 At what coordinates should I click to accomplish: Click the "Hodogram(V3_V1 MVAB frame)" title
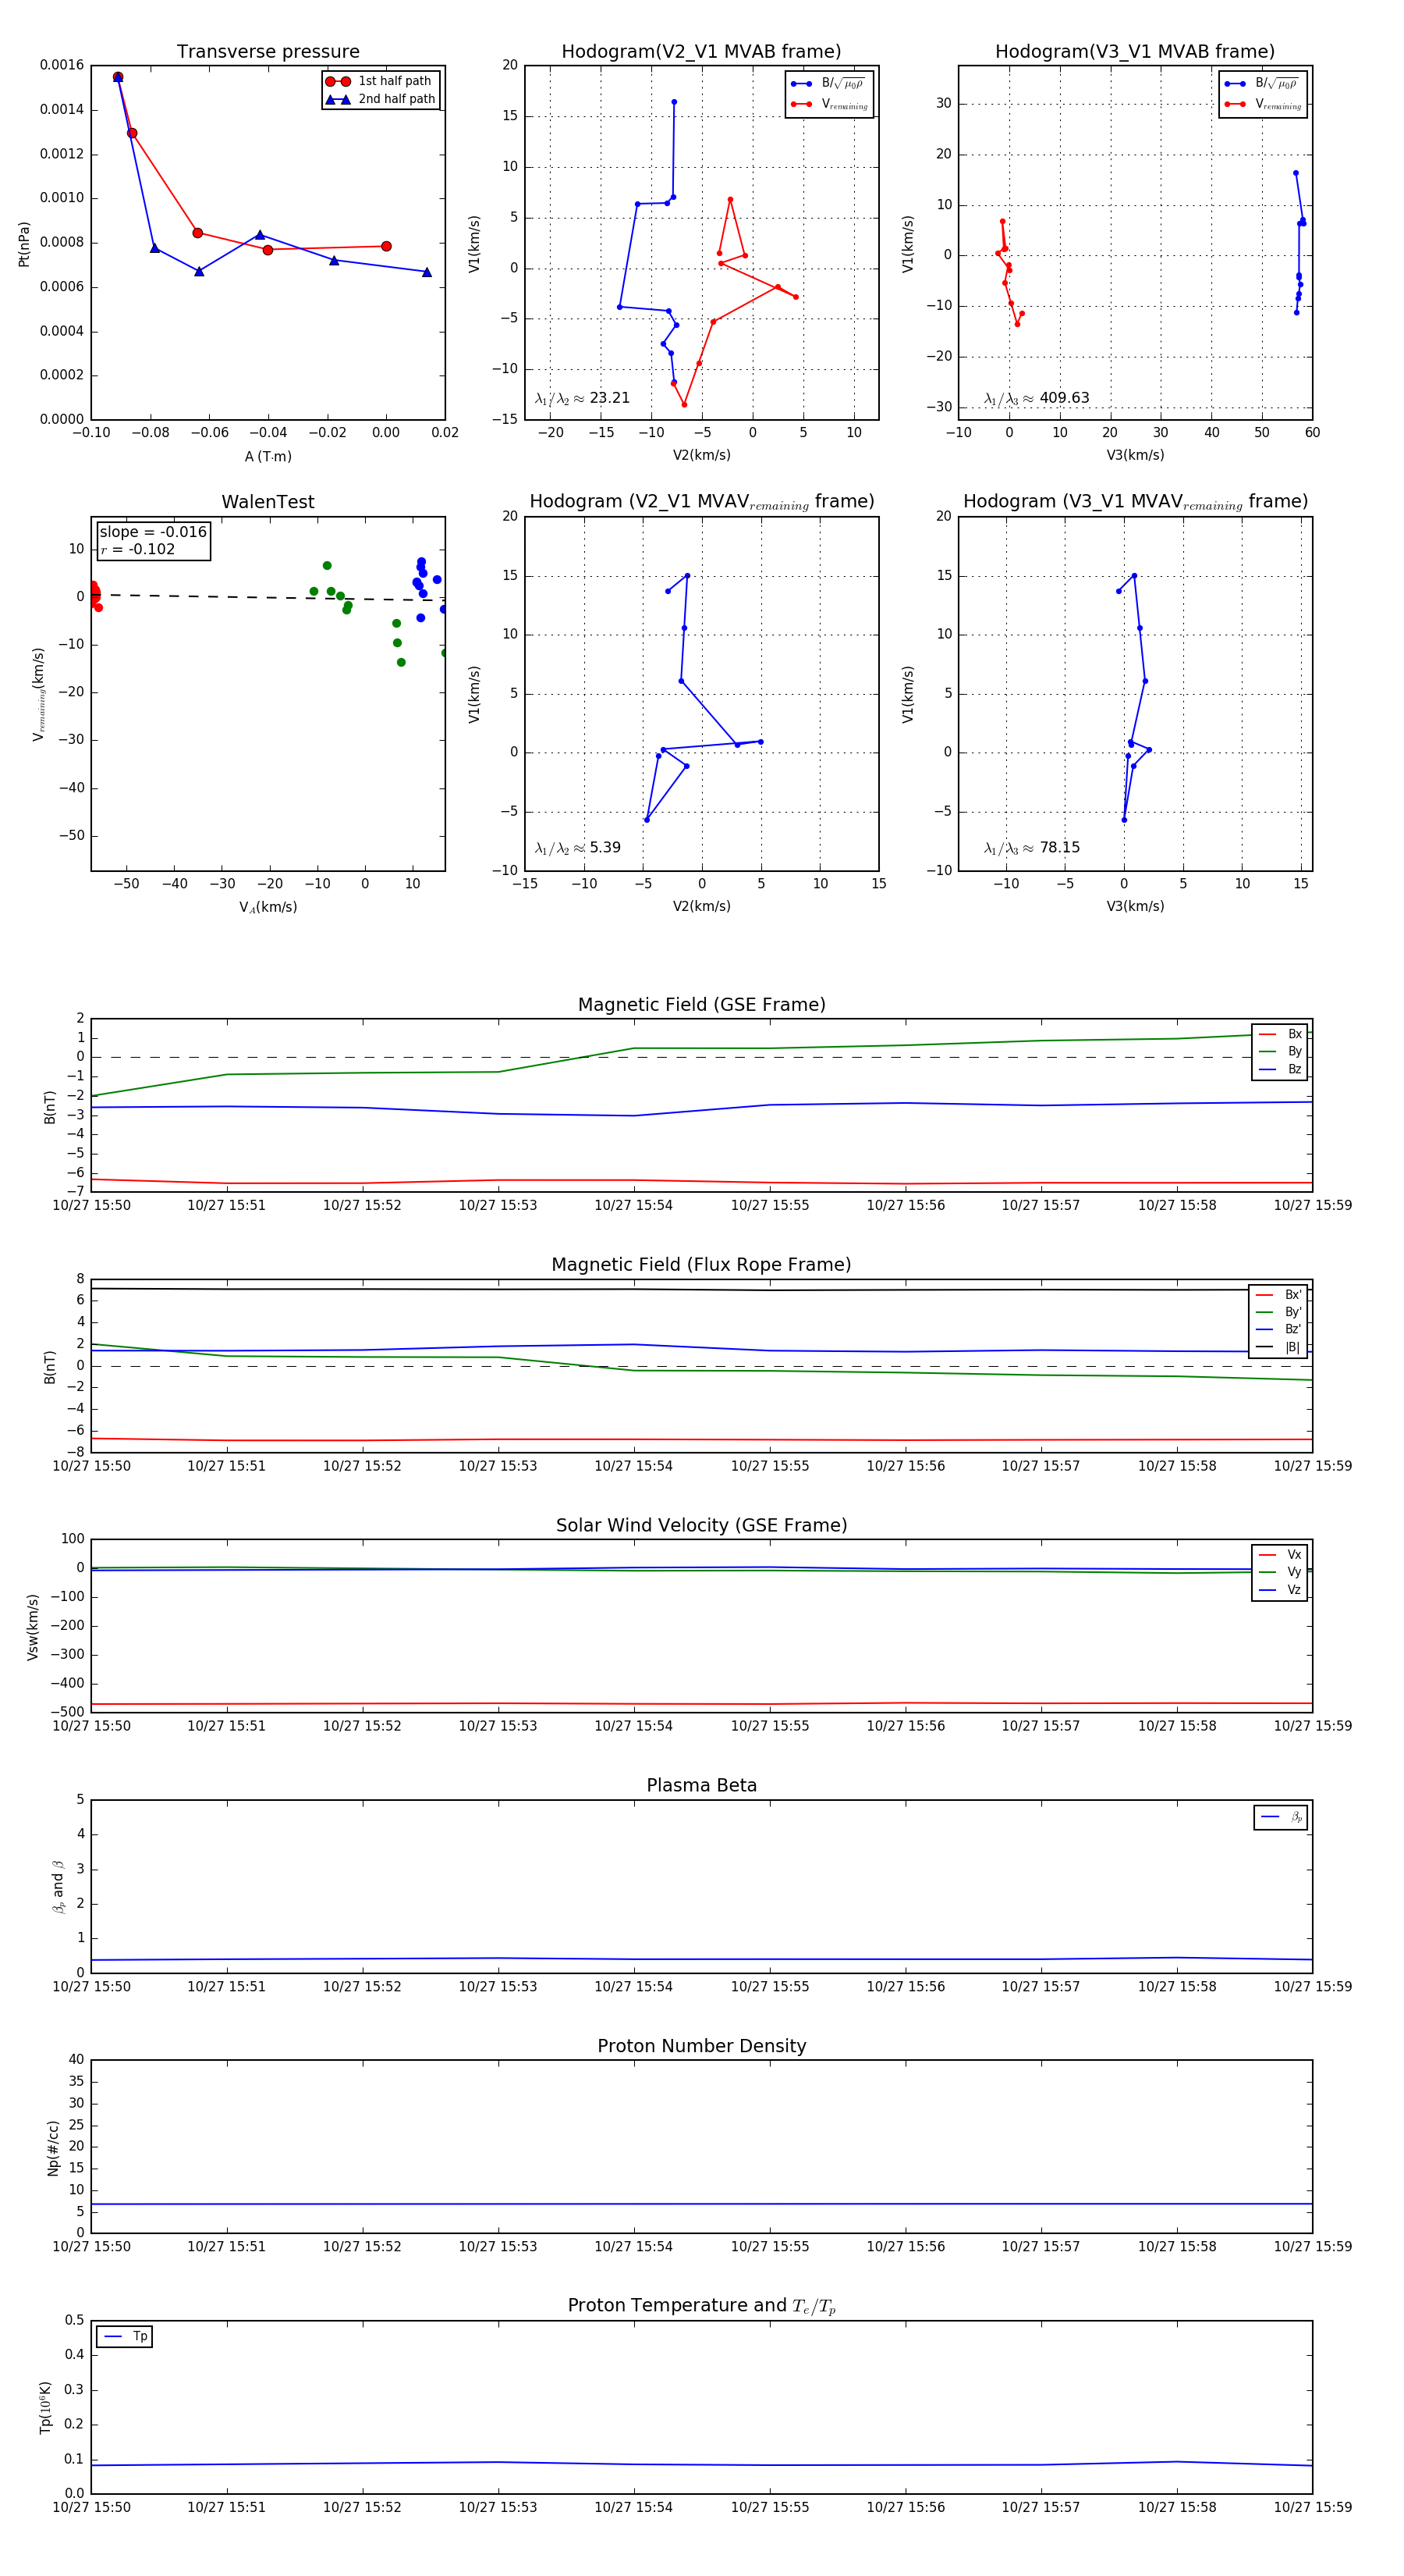[1135, 52]
